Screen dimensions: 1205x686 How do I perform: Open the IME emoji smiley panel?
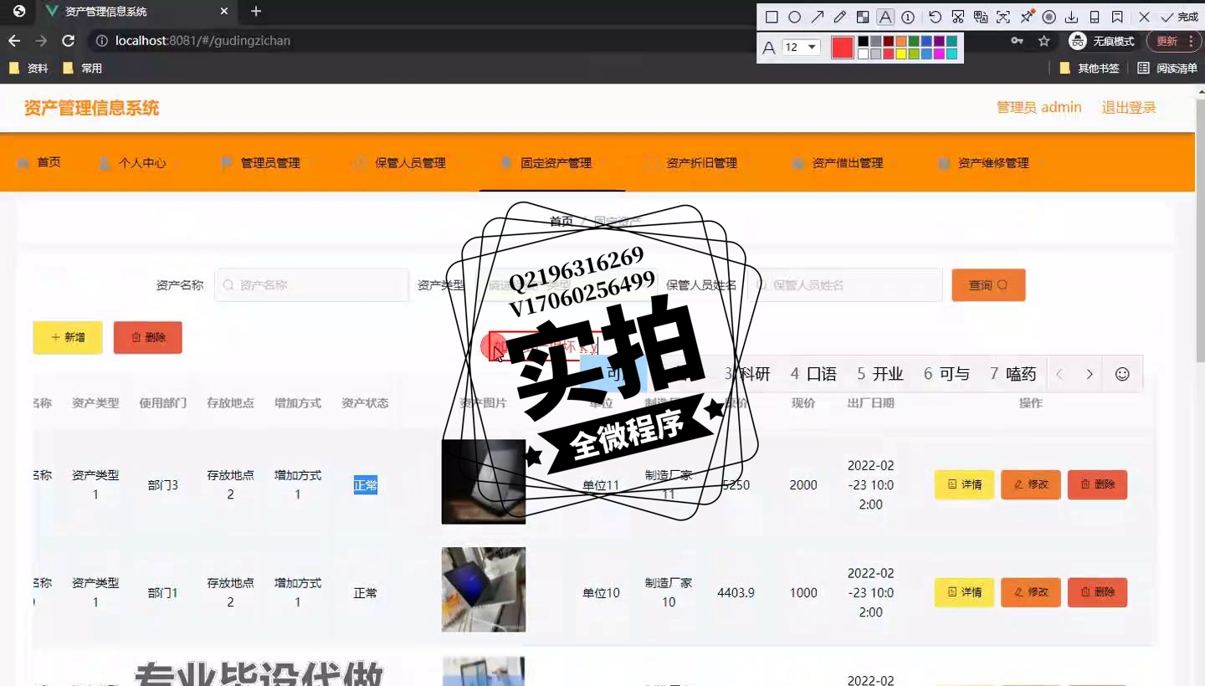(1122, 374)
